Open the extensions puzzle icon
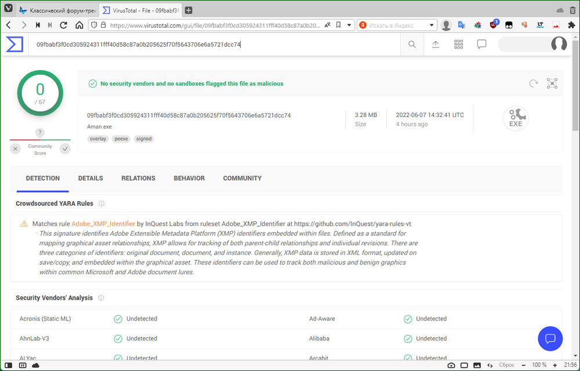 [571, 25]
